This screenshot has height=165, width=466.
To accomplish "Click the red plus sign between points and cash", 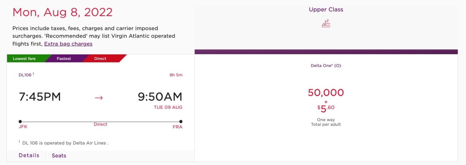I will [x=326, y=102].
